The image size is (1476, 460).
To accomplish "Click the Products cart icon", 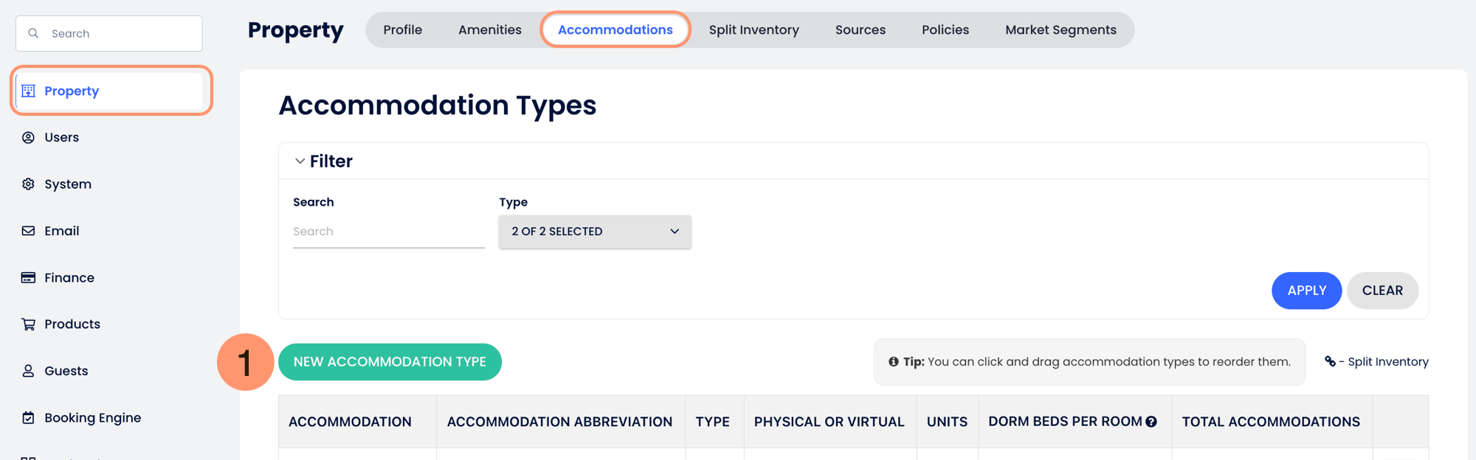I will click(x=28, y=324).
